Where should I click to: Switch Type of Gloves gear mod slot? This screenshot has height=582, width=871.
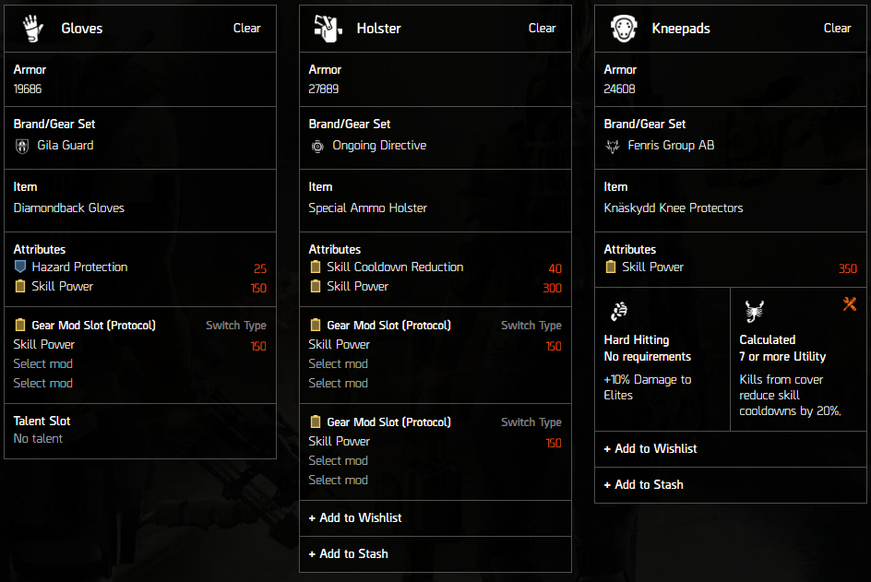point(235,326)
